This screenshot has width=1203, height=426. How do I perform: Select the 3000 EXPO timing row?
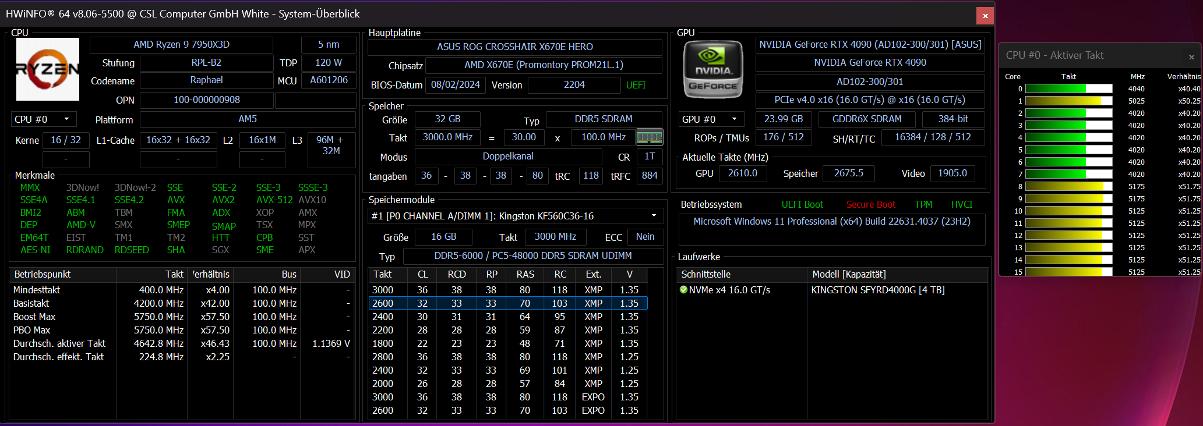click(508, 397)
